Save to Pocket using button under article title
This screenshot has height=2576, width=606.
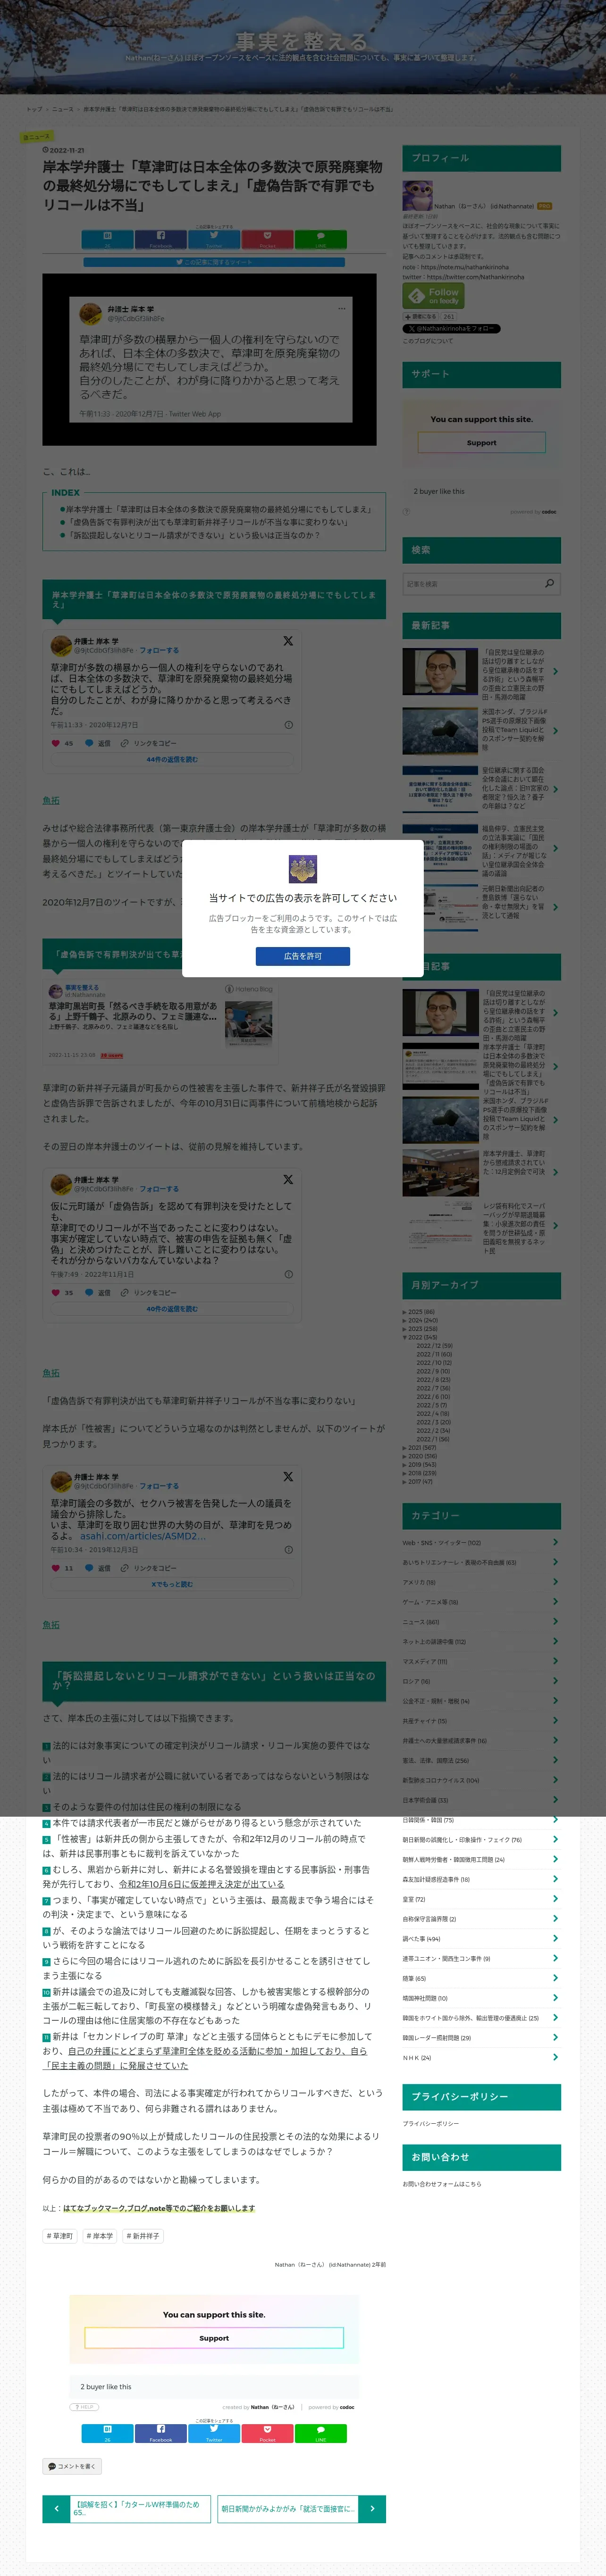click(267, 239)
